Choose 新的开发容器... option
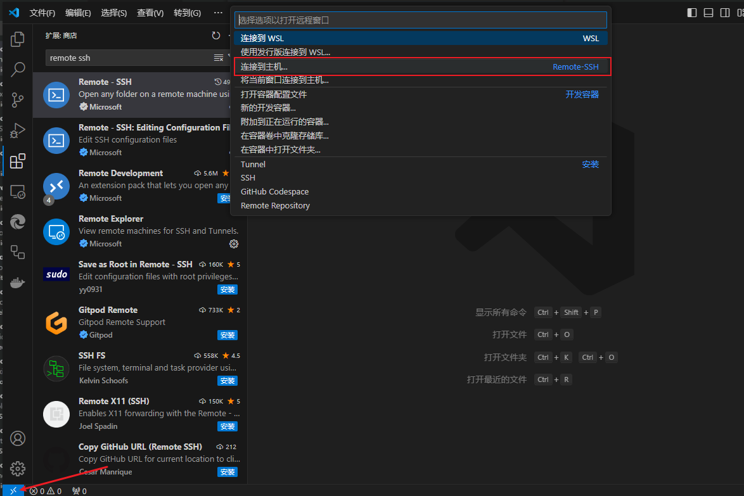The width and height of the screenshot is (744, 496). pyautogui.click(x=420, y=108)
